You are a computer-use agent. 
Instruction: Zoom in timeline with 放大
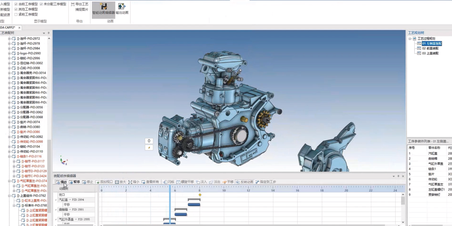pos(120,182)
